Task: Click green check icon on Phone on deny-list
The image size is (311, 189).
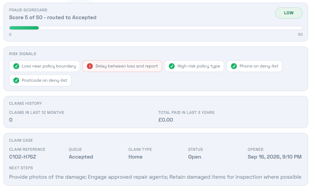Action: (234, 66)
